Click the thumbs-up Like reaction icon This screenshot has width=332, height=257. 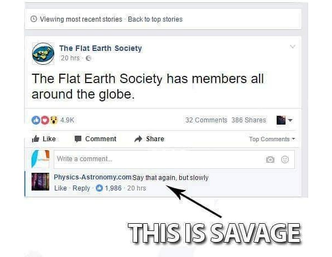[36, 120]
